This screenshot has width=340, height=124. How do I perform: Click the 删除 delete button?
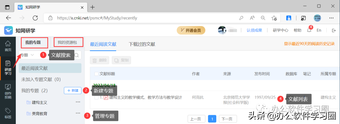click(x=100, y=60)
